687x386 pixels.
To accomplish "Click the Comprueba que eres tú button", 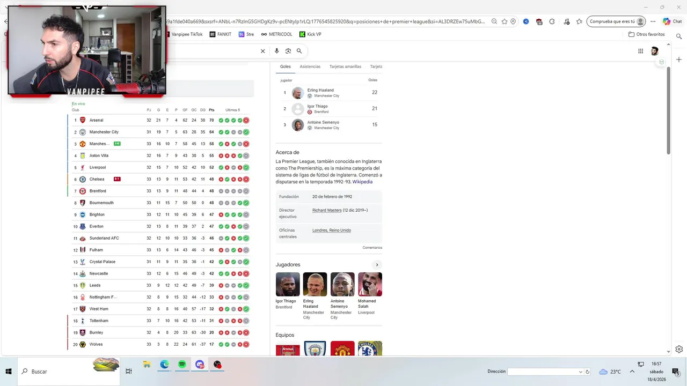I will 616,21.
